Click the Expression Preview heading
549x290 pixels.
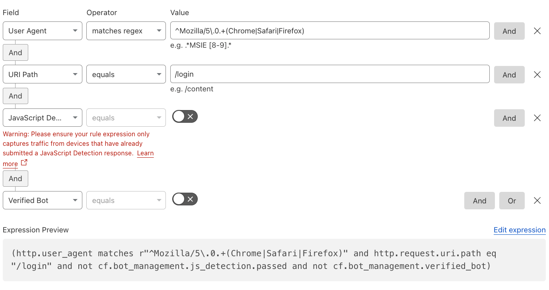tap(36, 230)
